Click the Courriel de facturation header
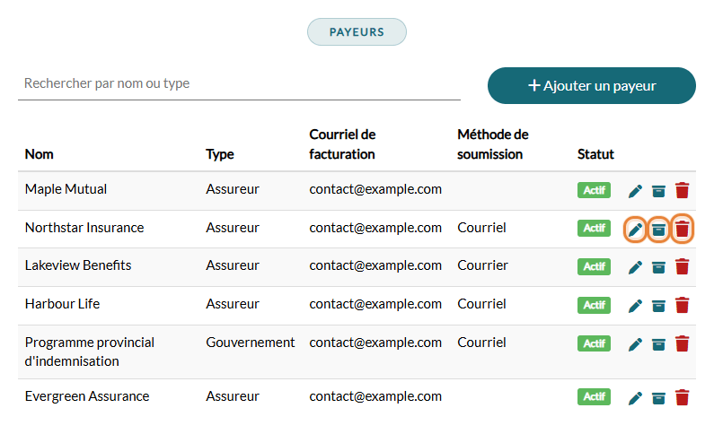 (342, 144)
